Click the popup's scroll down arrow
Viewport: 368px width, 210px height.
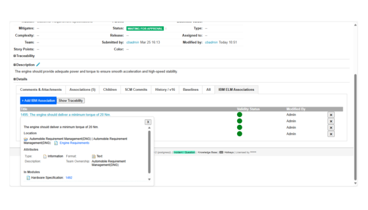149,180
